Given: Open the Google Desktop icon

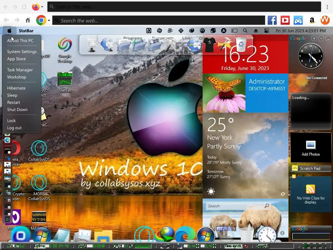Looking at the screenshot, I should pos(65,50).
